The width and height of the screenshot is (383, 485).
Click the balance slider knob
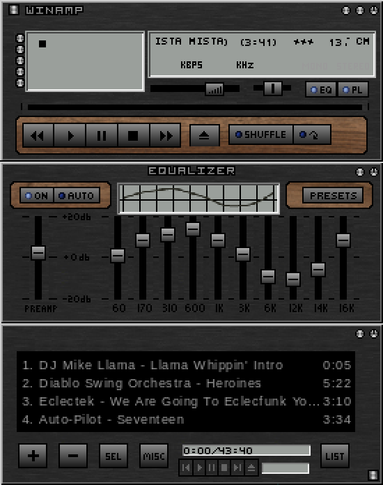point(273,88)
